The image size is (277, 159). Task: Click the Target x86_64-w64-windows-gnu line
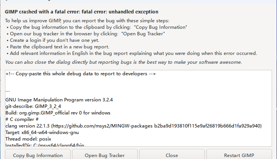pos(42,132)
